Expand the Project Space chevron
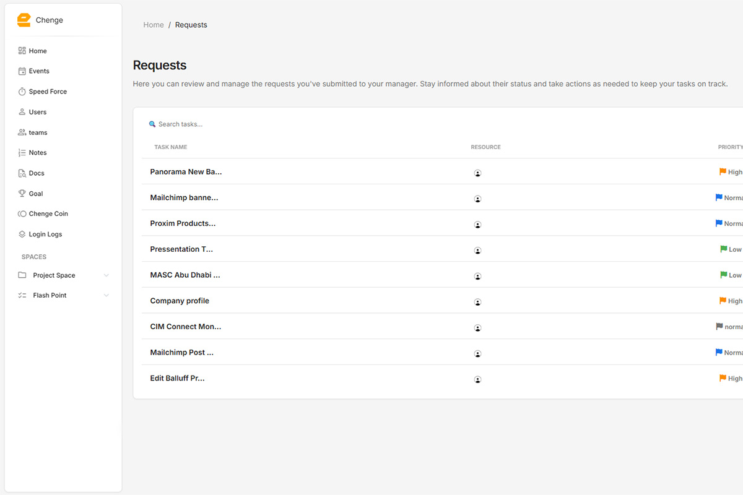743x495 pixels. click(x=106, y=275)
